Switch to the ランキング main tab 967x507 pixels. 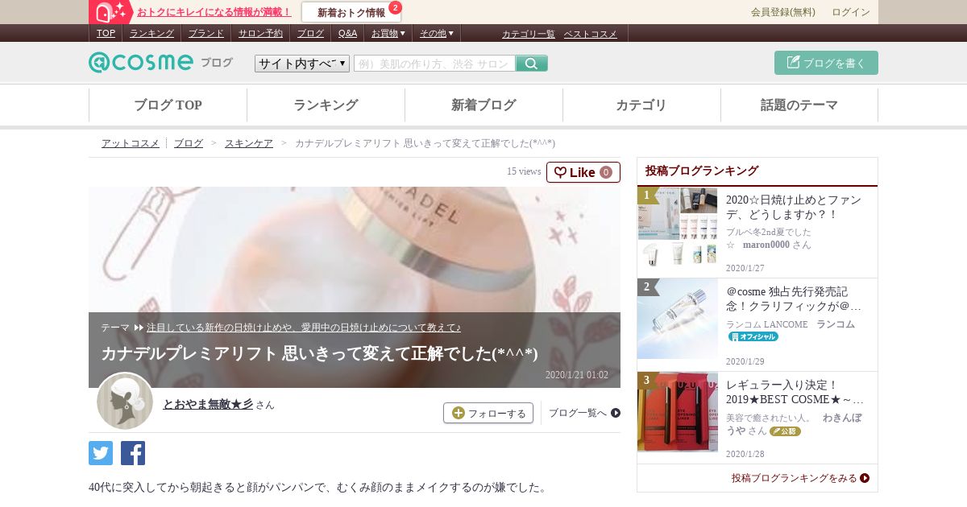[326, 105]
